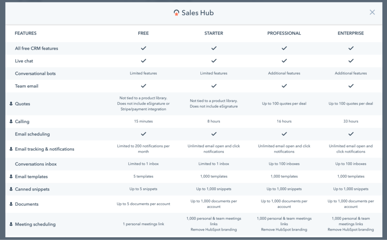Click the person icon beside Canned snippets

11,189
